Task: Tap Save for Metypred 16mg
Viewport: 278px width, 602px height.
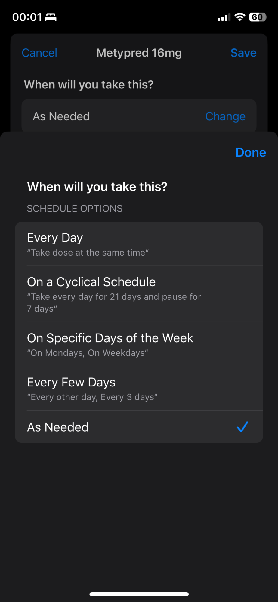Action: click(x=243, y=53)
